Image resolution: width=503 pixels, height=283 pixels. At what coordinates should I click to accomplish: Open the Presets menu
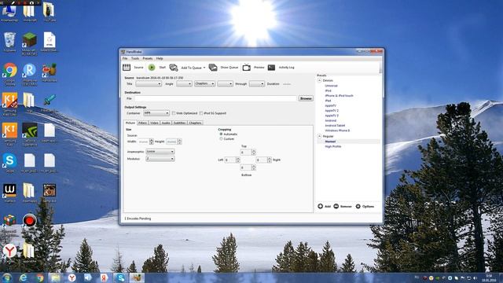coord(148,59)
